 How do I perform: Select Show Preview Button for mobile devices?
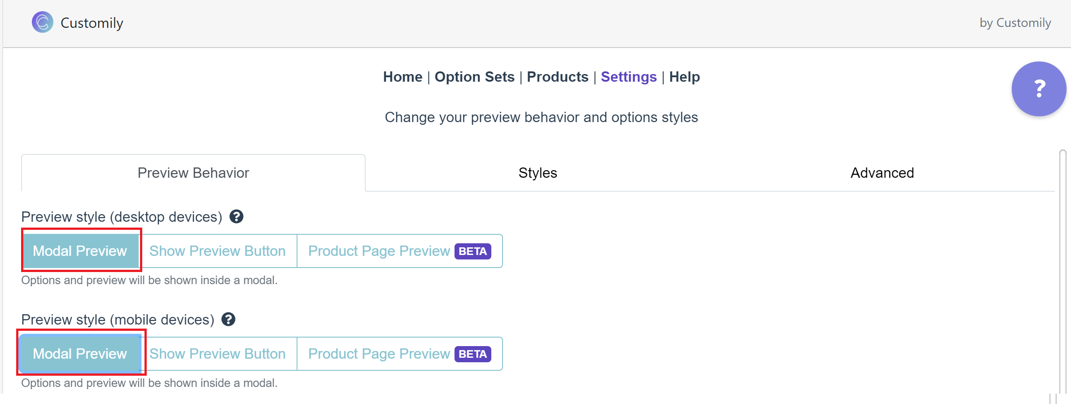click(218, 354)
